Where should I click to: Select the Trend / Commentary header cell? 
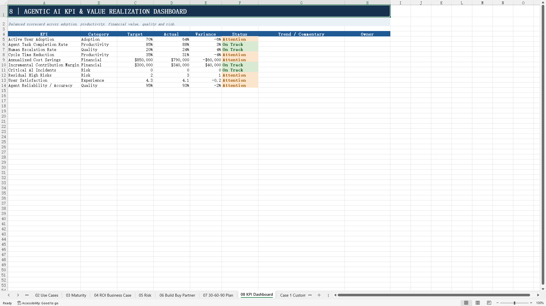301,34
